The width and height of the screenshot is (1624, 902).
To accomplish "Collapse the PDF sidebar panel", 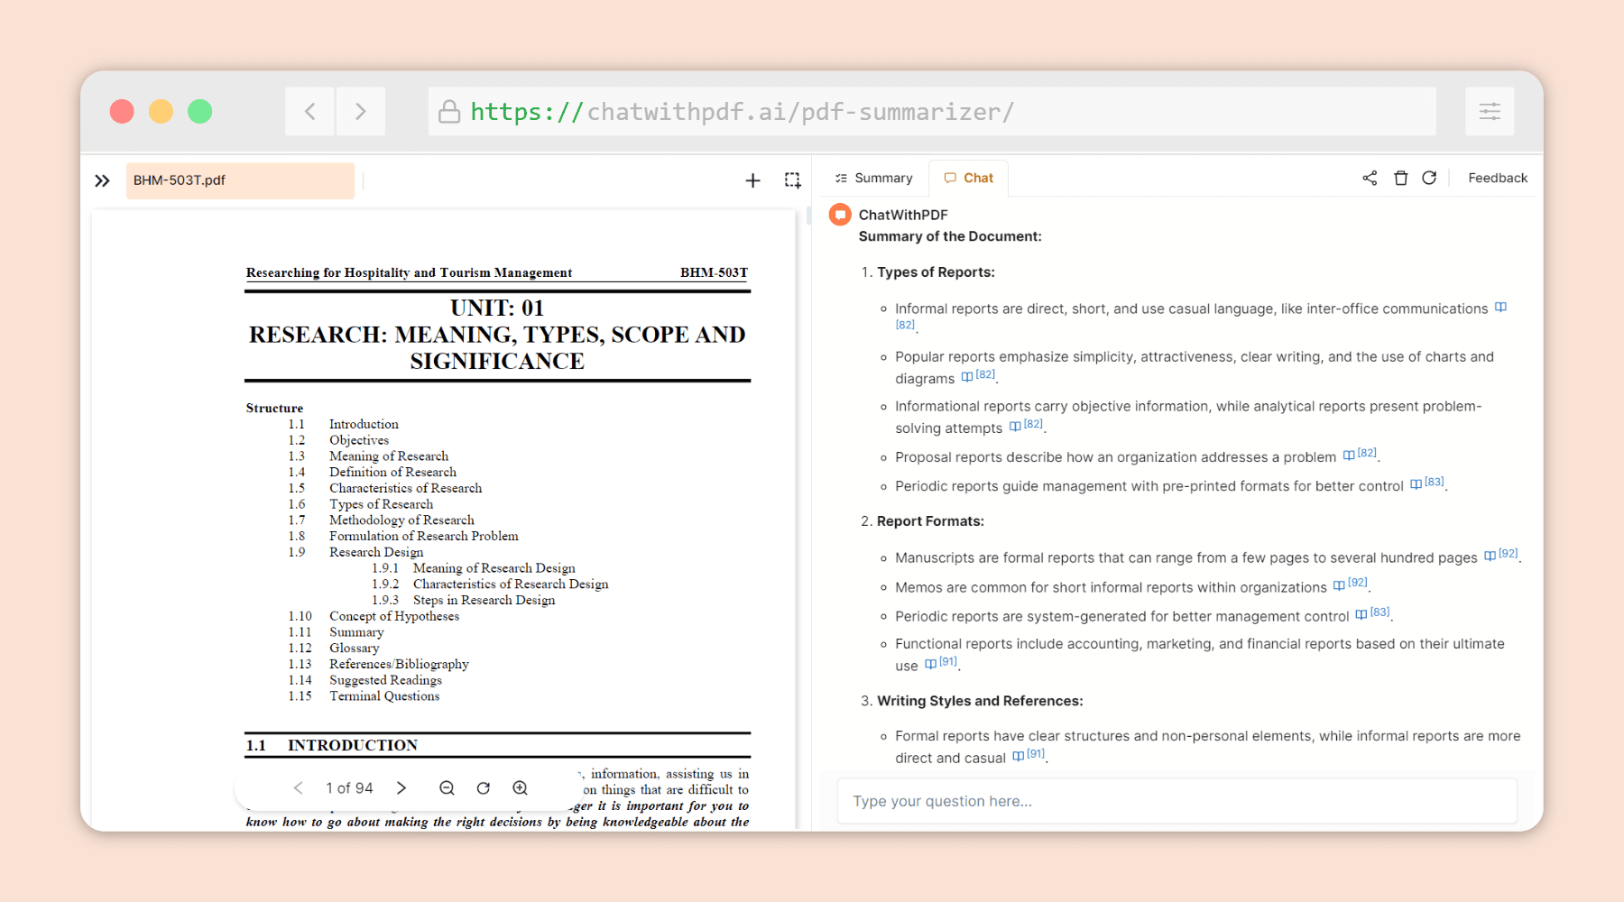I will [x=102, y=180].
